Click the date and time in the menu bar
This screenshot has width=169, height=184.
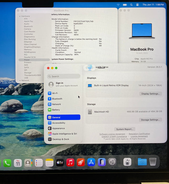pyautogui.click(x=153, y=4)
